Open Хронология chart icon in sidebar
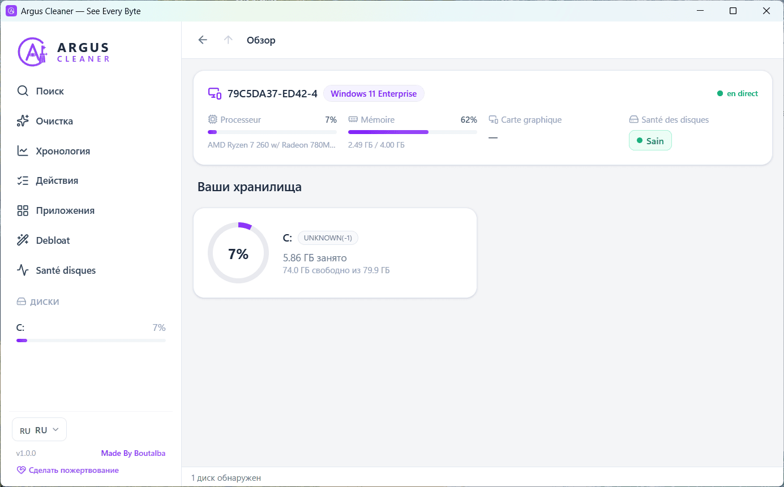The width and height of the screenshot is (784, 487). (23, 151)
